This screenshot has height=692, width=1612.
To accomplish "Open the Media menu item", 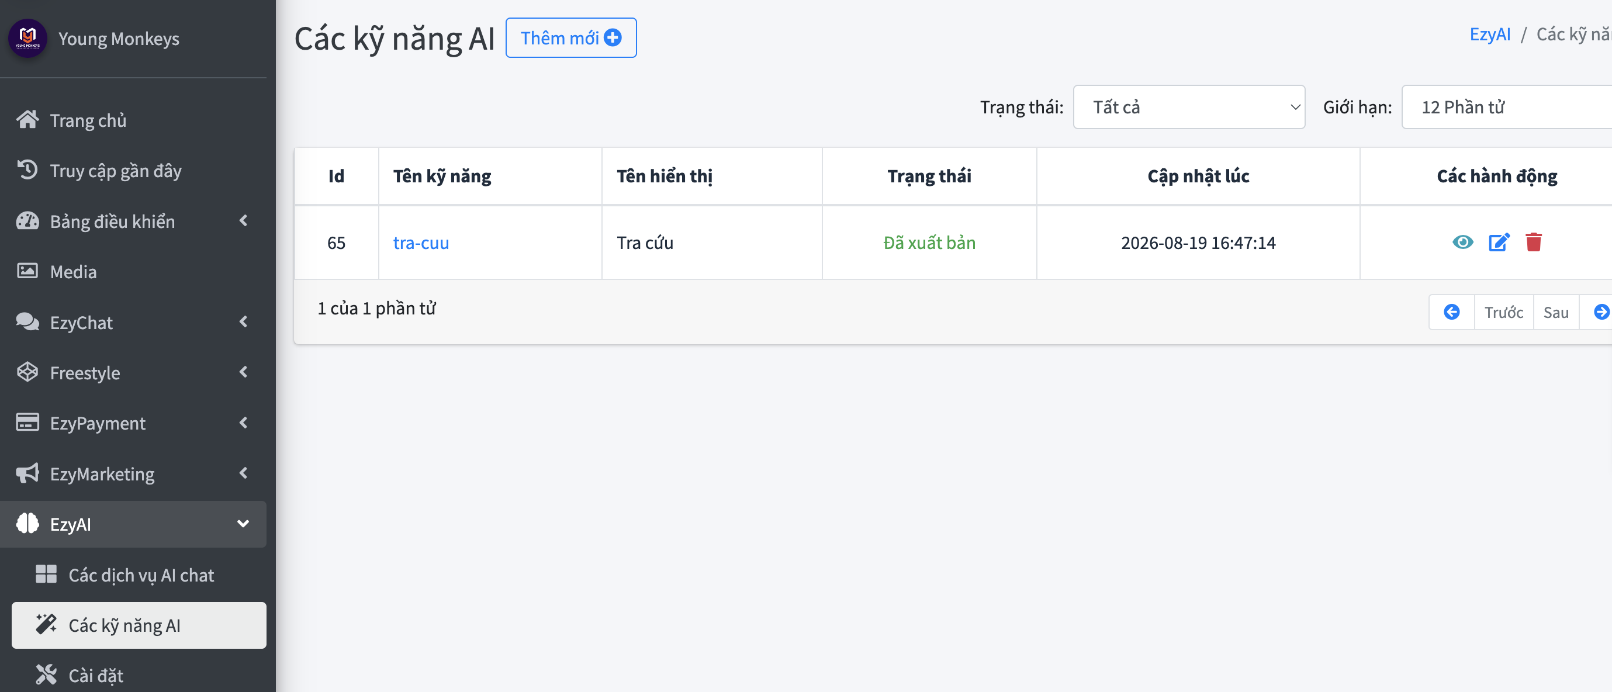I will coord(133,272).
